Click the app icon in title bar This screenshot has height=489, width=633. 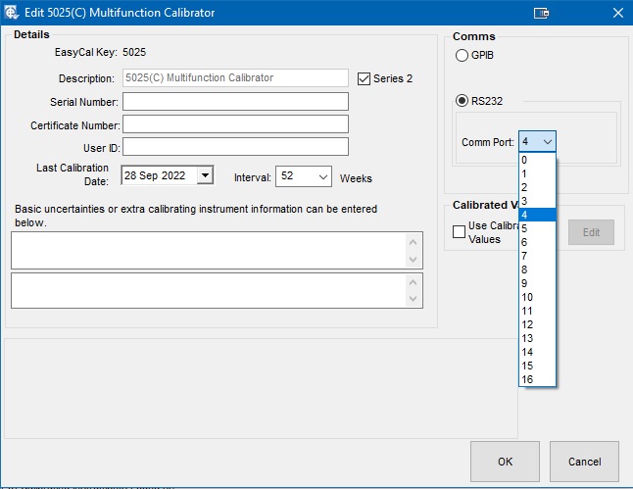[x=13, y=13]
